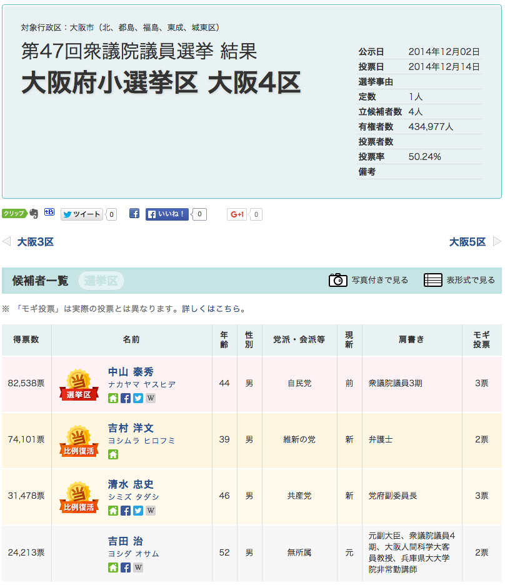Click 清水 忠史's Facebook icon
This screenshot has width=505, height=585.
[126, 511]
